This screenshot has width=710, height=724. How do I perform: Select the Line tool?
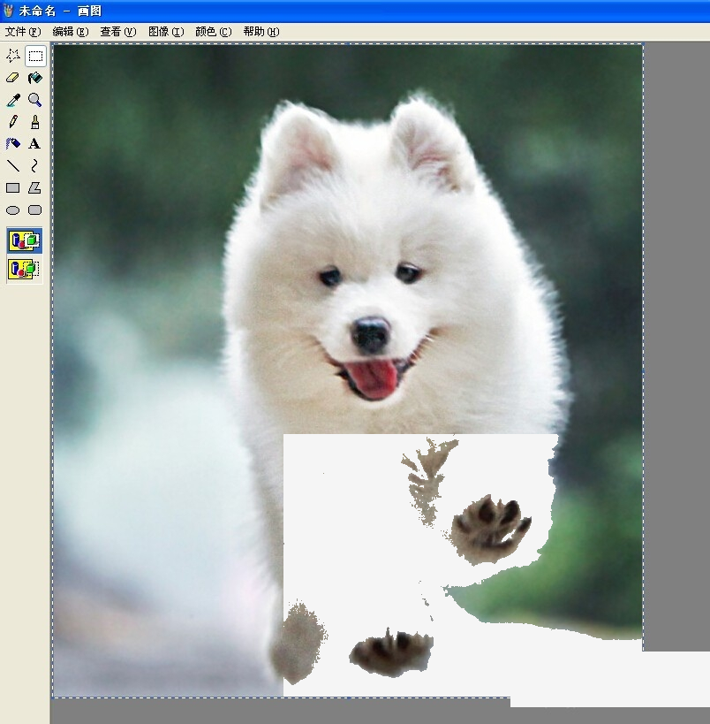pyautogui.click(x=13, y=166)
